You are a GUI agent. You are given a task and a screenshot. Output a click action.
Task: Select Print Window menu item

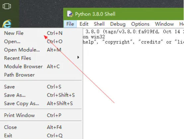(41, 116)
